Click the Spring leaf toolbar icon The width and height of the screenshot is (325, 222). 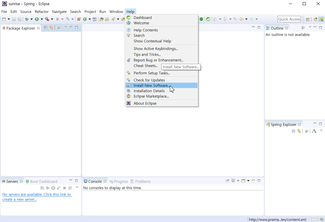point(208,19)
